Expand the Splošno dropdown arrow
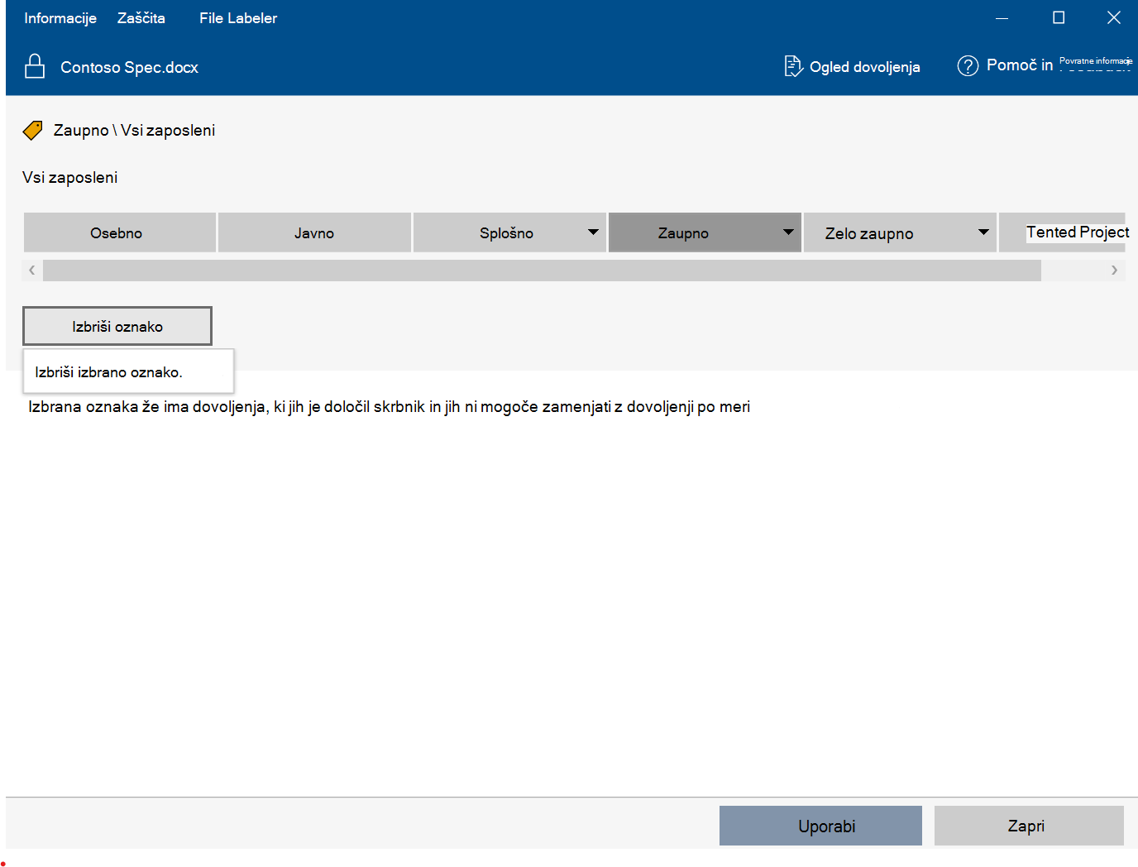Screen dimensions: 1138x867 [x=593, y=232]
